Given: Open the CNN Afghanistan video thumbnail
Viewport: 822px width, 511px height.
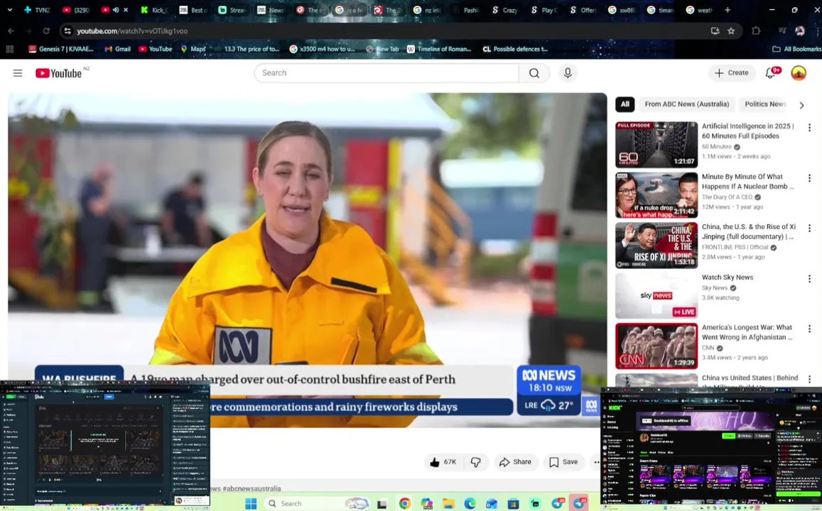Looking at the screenshot, I should pyautogui.click(x=656, y=346).
